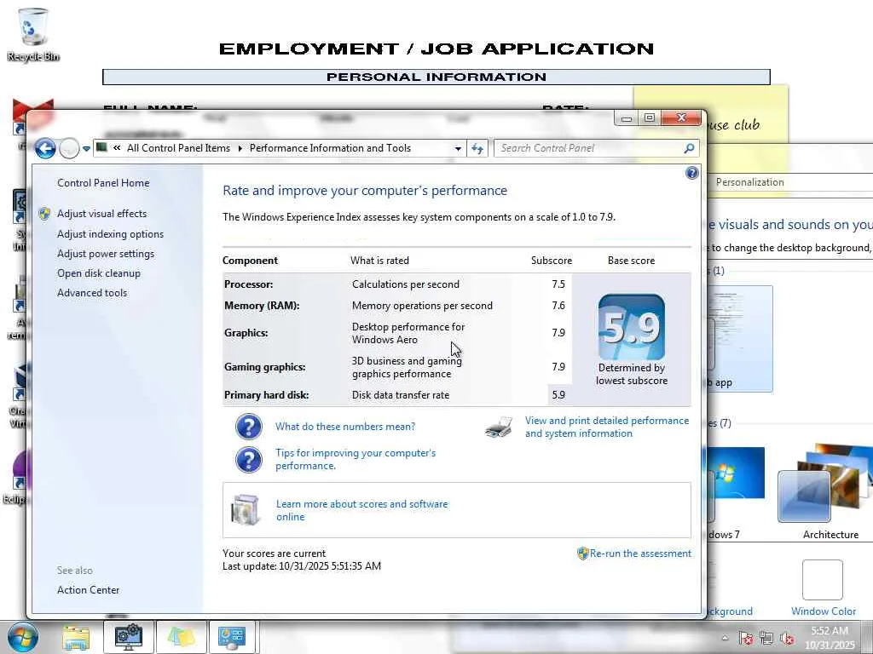Click Window Color link text in Personalization
Screen dimensions: 873x654
coord(824,611)
